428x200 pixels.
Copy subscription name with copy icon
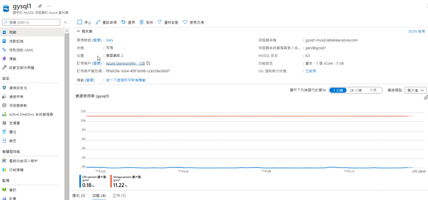148,63
